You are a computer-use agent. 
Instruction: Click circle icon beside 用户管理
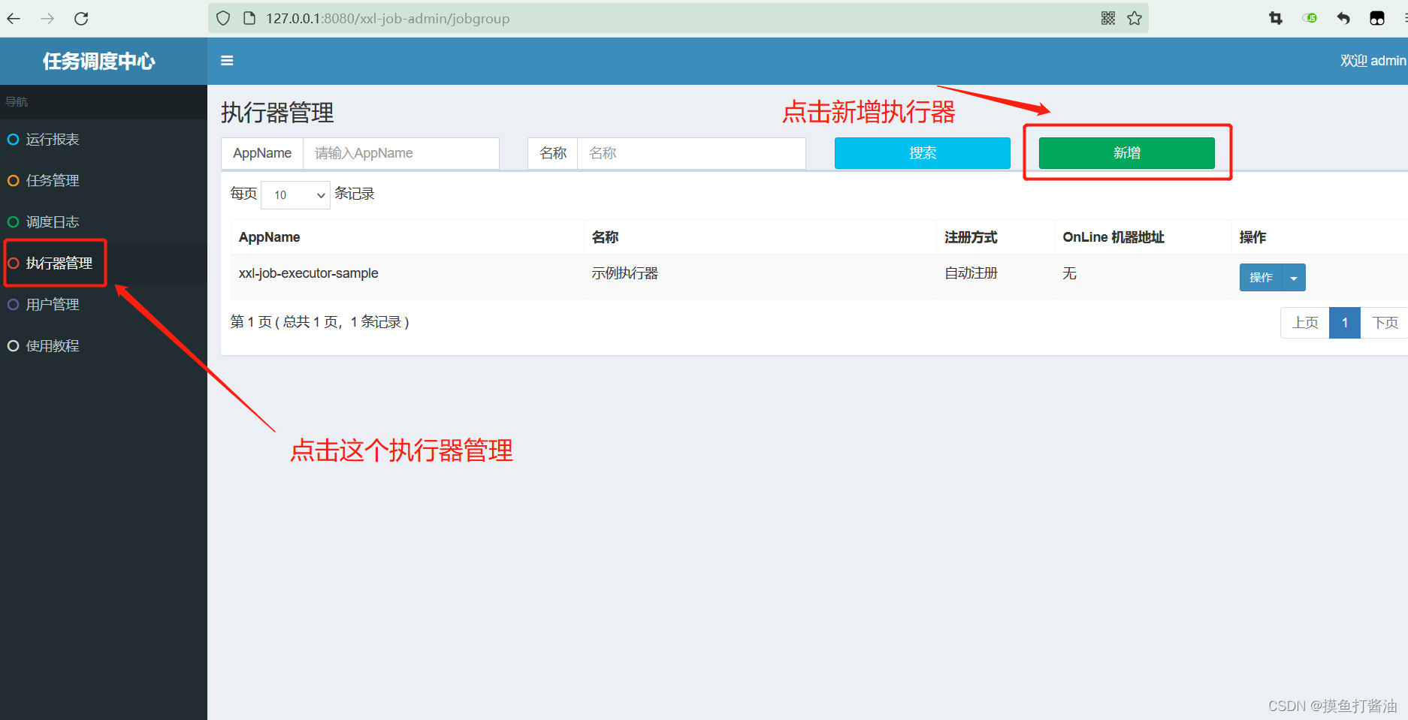13,305
